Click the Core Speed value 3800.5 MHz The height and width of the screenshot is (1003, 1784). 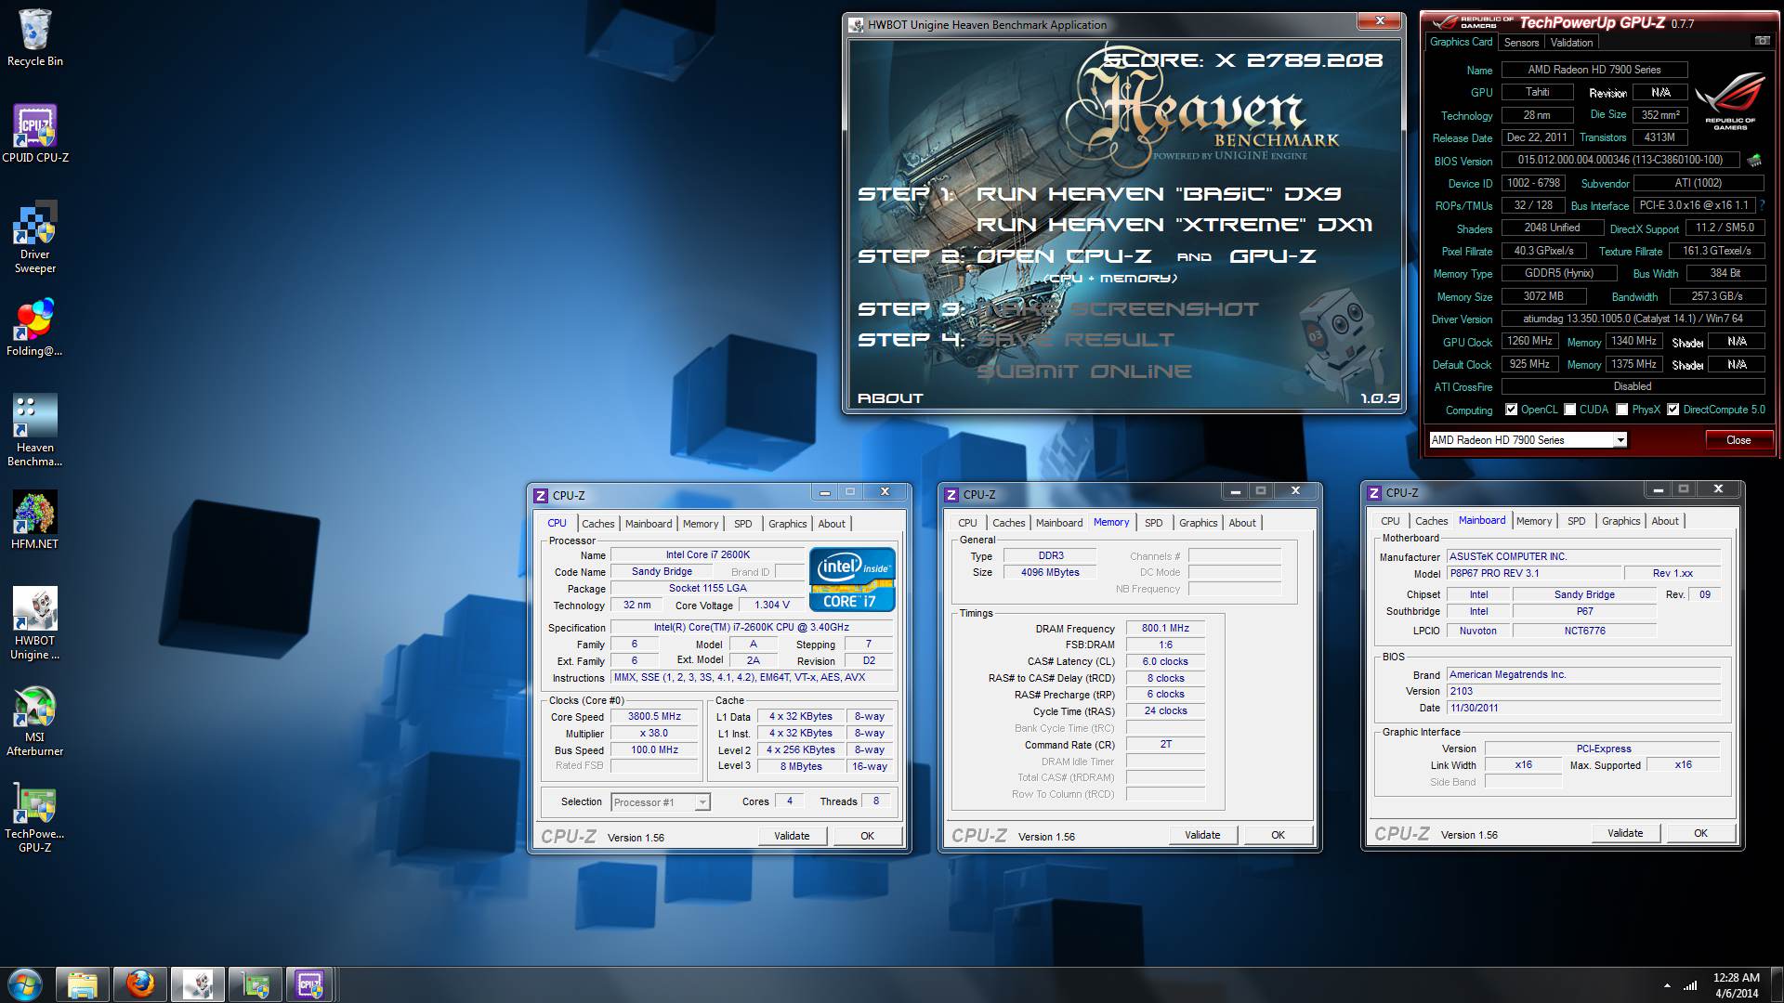pyautogui.click(x=654, y=717)
